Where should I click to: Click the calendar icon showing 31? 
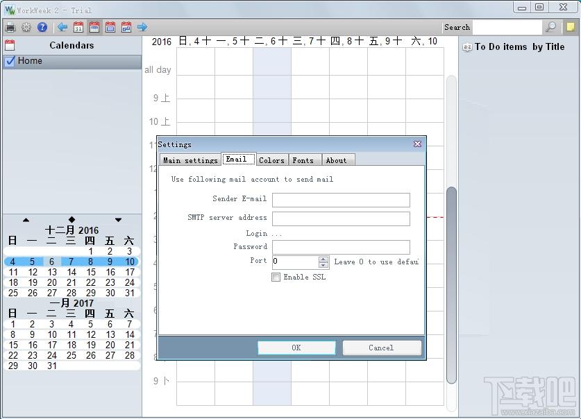78,27
